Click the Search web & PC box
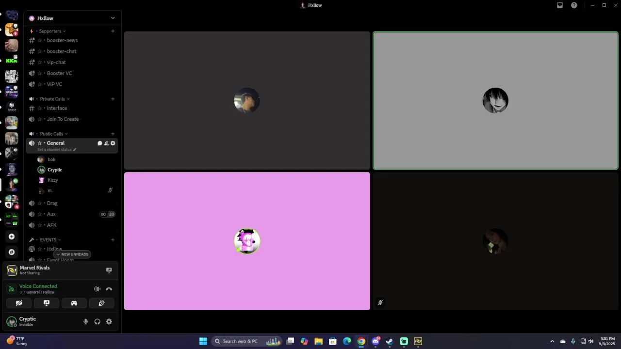Viewport: 621px width, 349px height. (x=246, y=341)
